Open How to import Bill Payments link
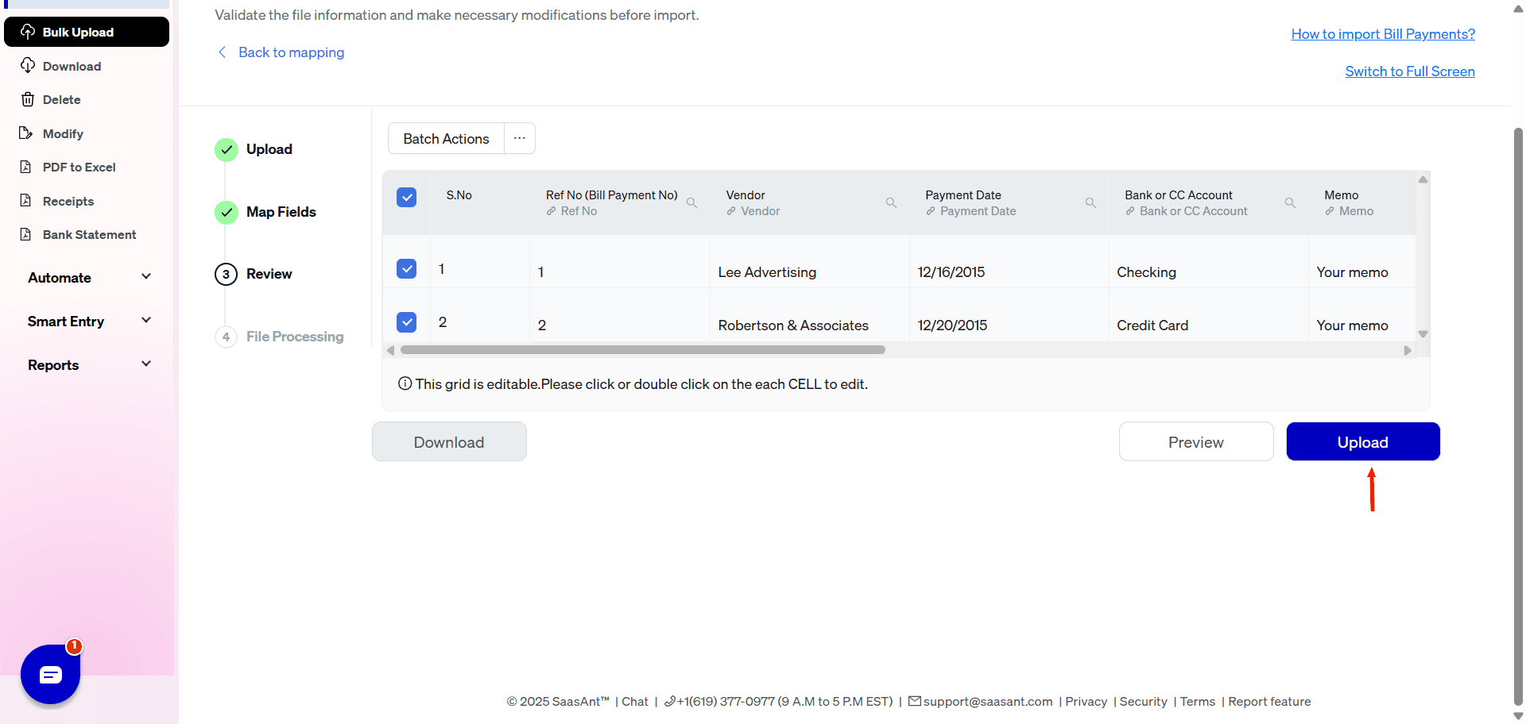This screenshot has width=1526, height=724. (1383, 34)
